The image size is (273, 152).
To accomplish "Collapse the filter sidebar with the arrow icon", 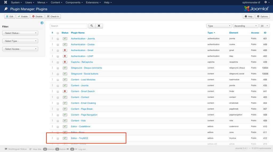I will (42, 23).
